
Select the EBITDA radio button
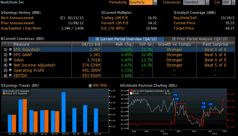(10, 75)
